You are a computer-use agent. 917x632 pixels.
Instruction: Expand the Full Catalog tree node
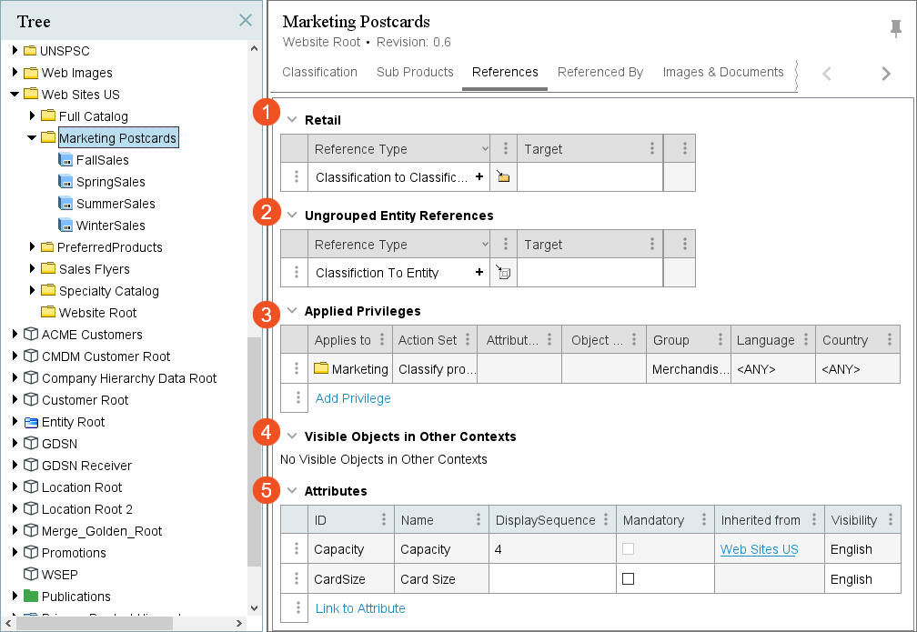point(32,116)
